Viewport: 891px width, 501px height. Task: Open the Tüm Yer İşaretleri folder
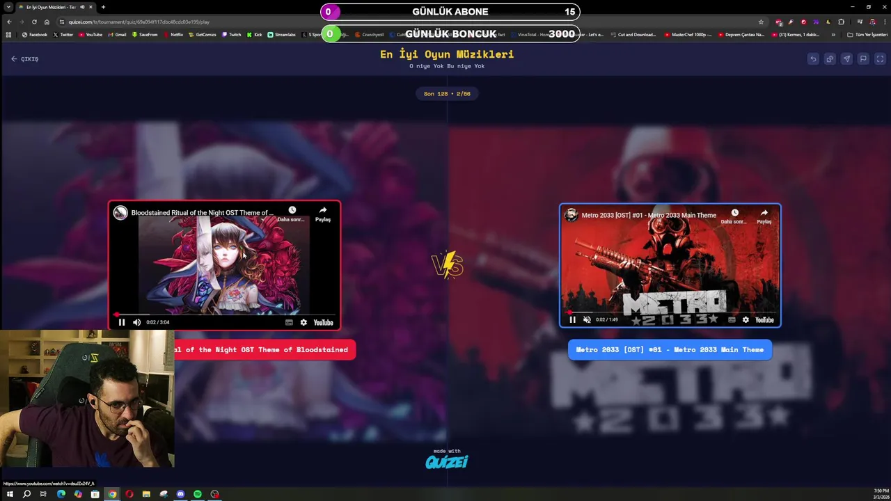867,34
